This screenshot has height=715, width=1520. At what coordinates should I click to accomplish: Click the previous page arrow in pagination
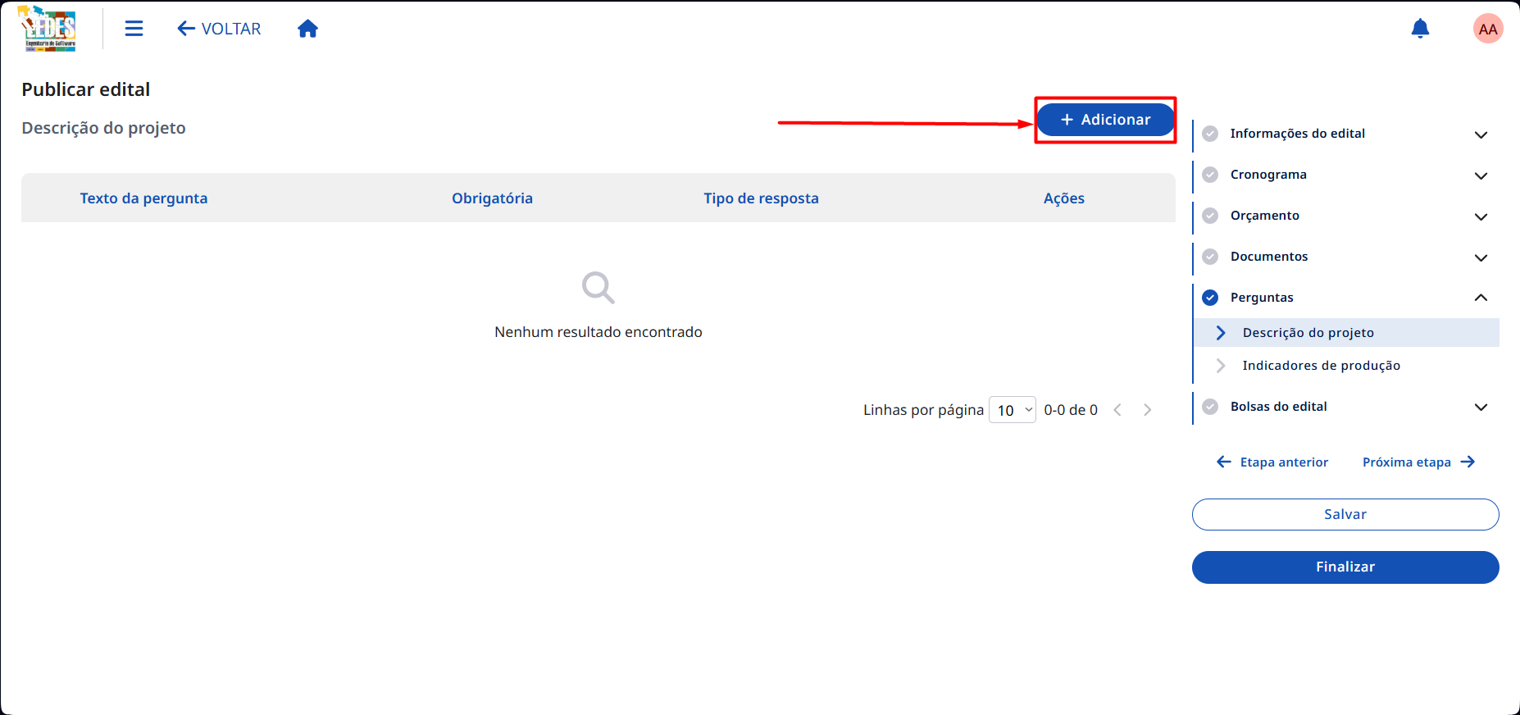click(x=1117, y=410)
